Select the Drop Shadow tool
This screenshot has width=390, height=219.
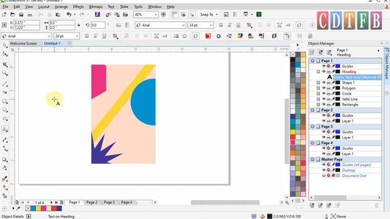click(5, 159)
